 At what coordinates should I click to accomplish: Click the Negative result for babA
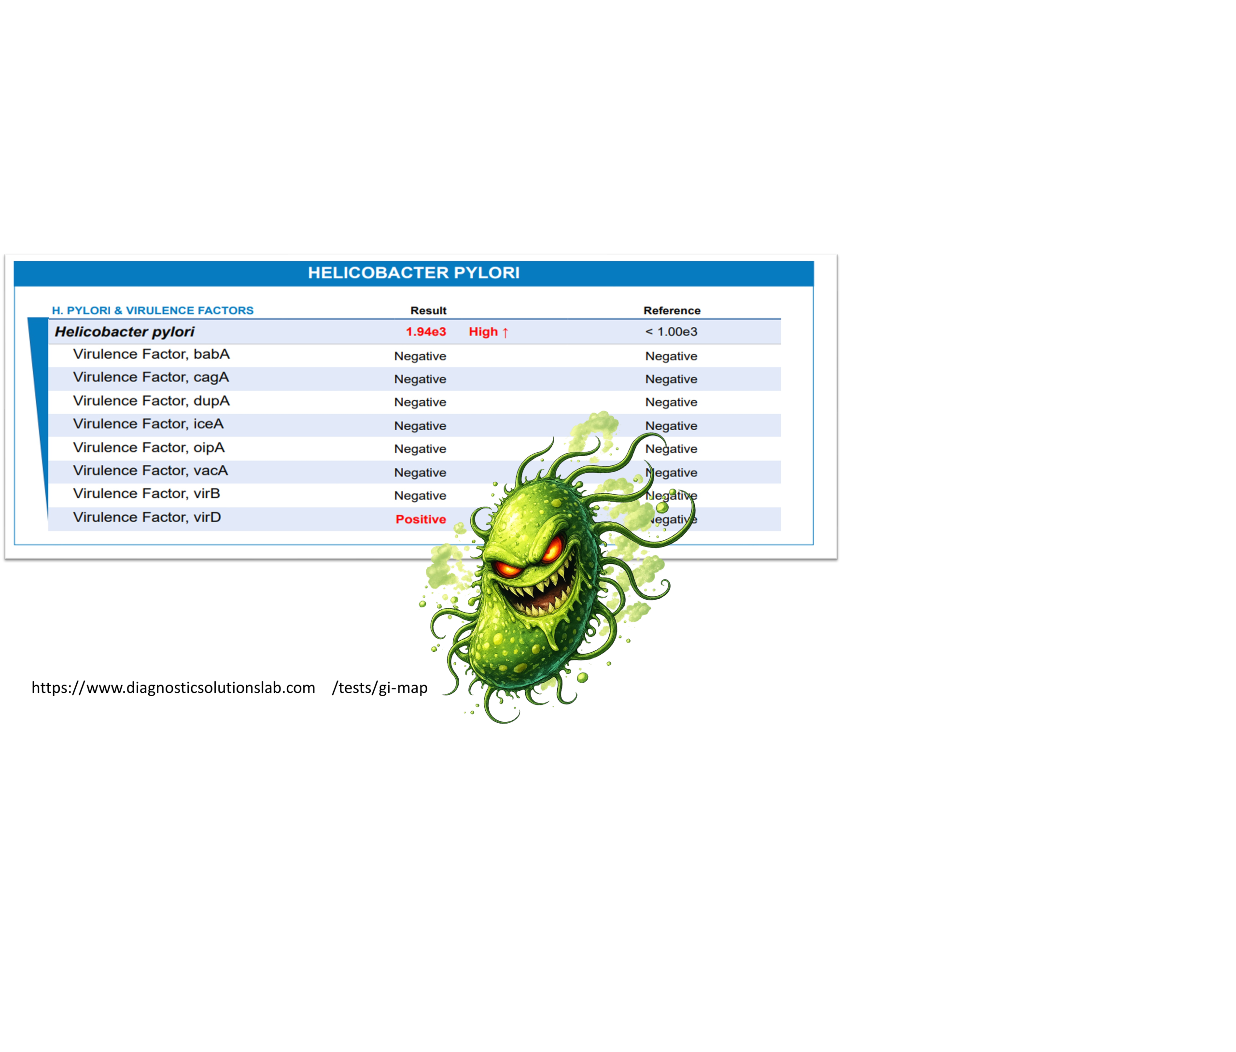point(420,357)
